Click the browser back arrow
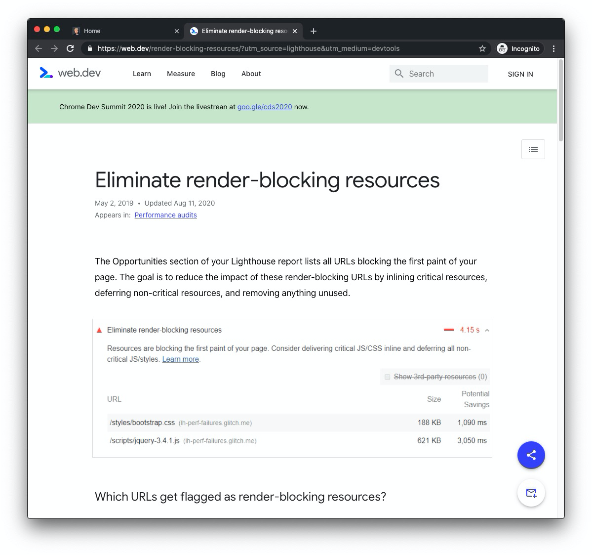 38,48
